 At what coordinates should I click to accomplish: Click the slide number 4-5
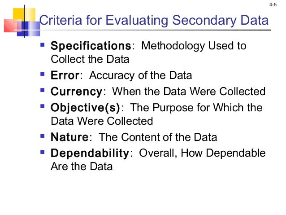pos(273,5)
